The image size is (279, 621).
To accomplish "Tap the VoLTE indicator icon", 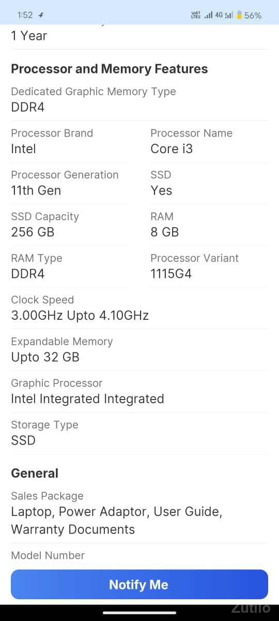I will pos(196,15).
